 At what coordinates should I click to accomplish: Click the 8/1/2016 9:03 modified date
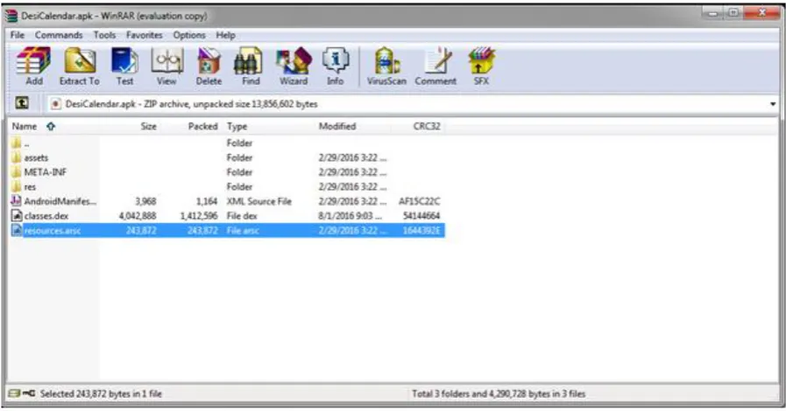(x=350, y=216)
